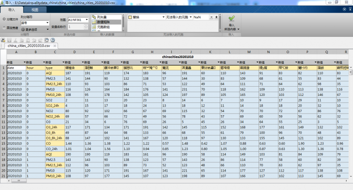353x190 pixels.
Task: Click the Save icon in quick toolbar
Action: [9, 40]
